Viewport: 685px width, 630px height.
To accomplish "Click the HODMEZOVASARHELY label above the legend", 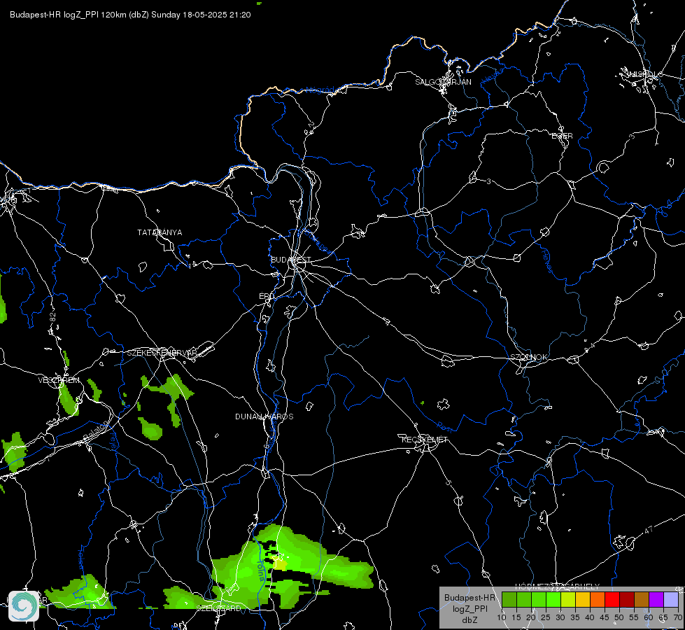I will click(x=558, y=587).
